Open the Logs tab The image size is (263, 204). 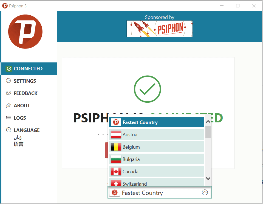[x=29, y=118]
